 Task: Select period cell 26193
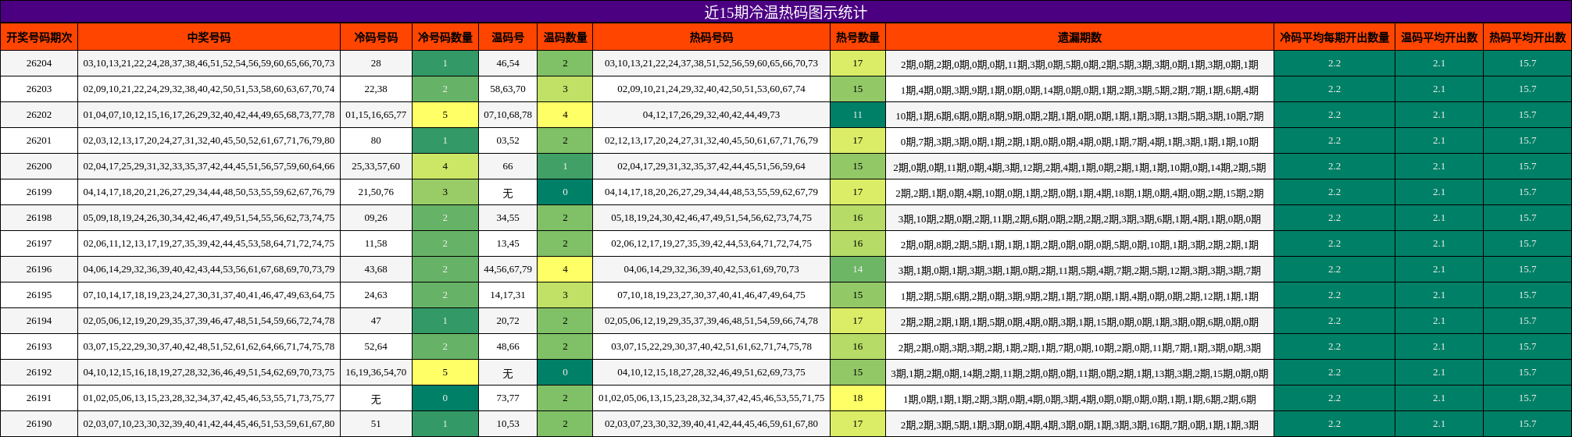39,346
